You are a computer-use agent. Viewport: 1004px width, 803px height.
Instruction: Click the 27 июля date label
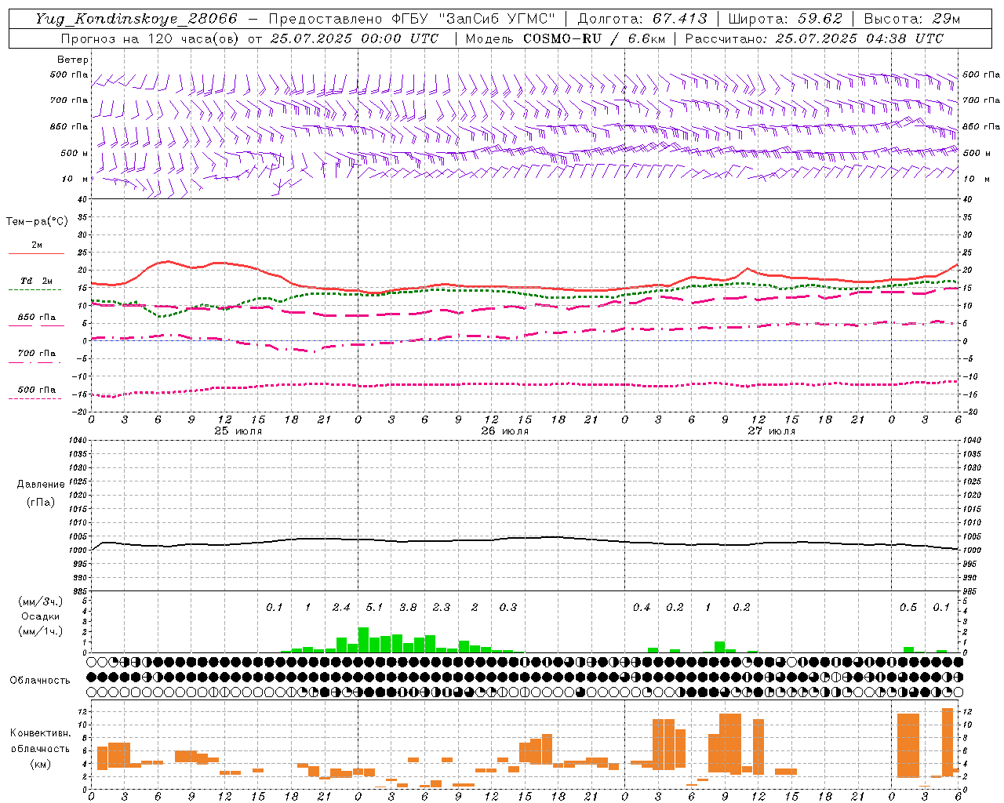[772, 431]
